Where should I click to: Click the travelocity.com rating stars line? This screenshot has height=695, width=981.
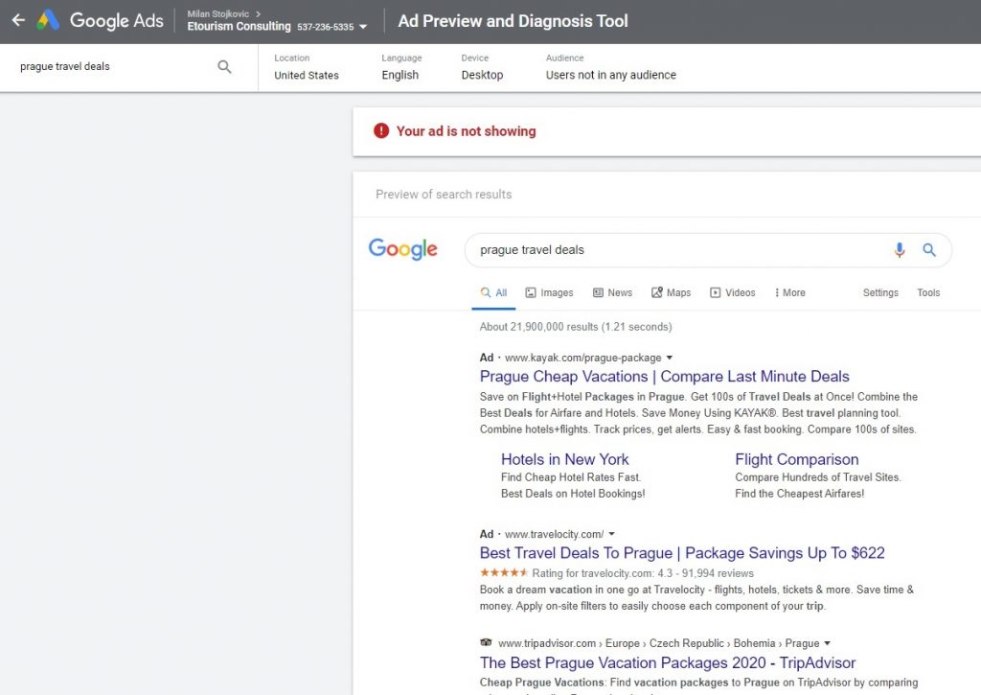pyautogui.click(x=617, y=573)
